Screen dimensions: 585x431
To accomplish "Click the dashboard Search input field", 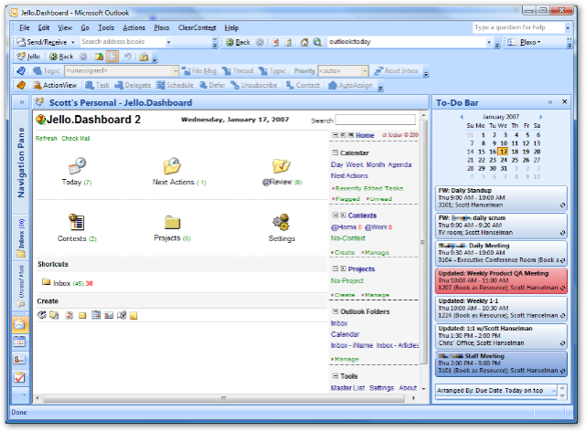I will tap(376, 120).
